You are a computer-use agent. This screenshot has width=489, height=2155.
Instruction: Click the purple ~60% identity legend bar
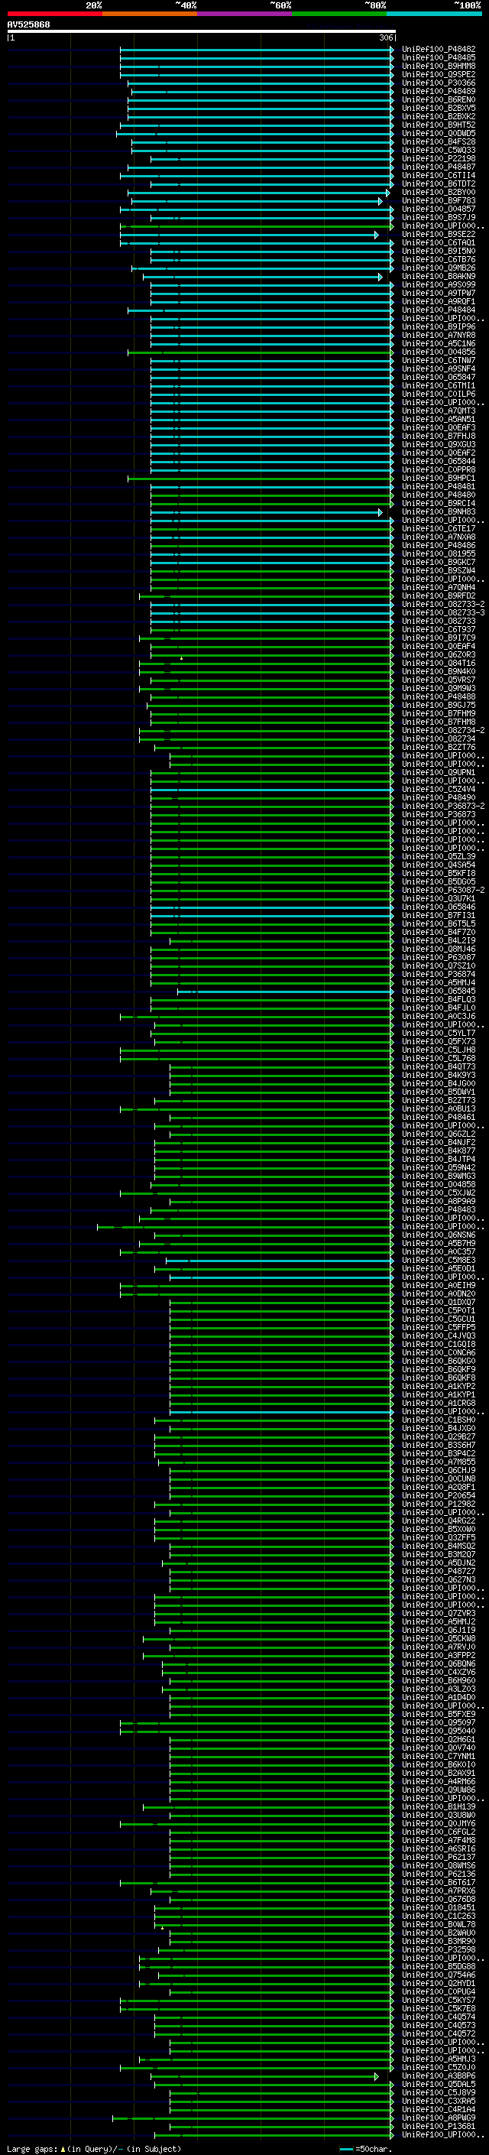244,14
